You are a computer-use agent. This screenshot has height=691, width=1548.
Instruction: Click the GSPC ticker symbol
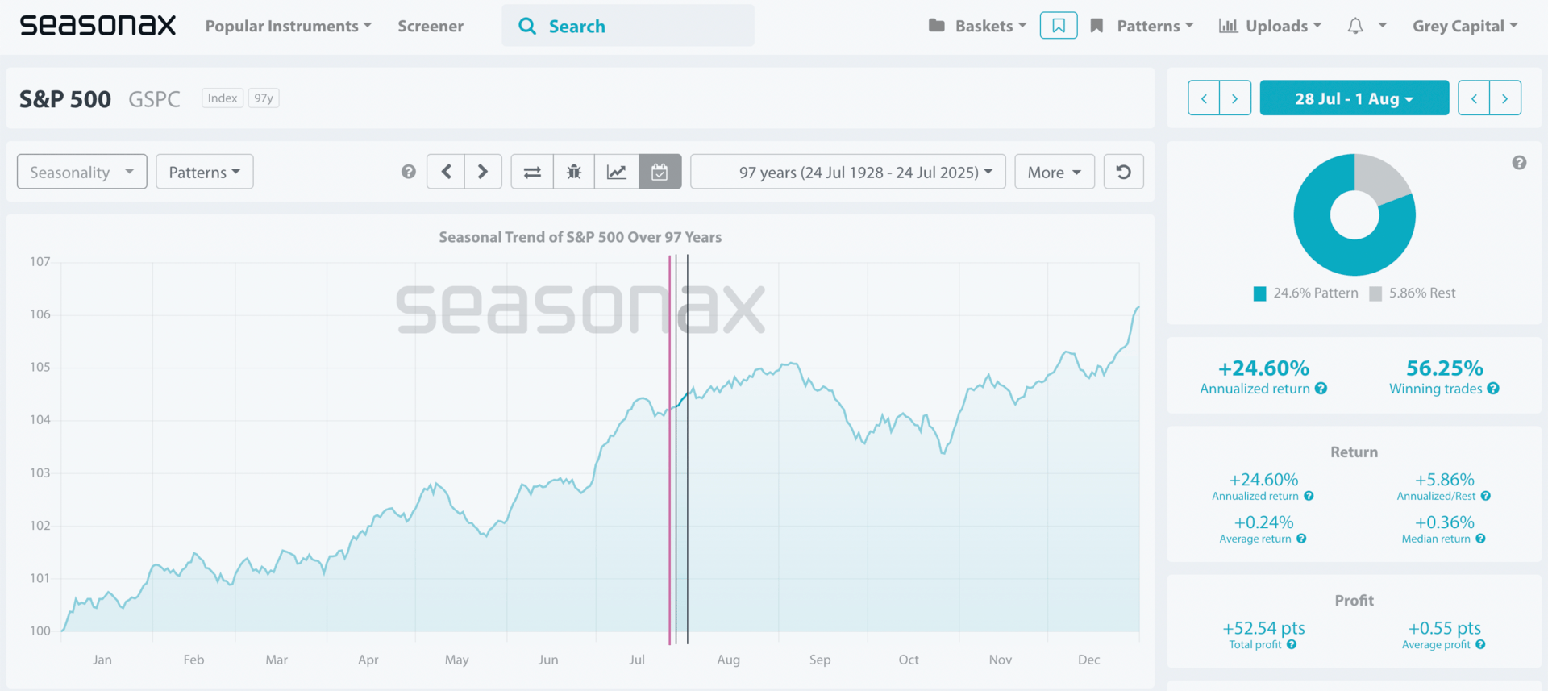click(154, 99)
